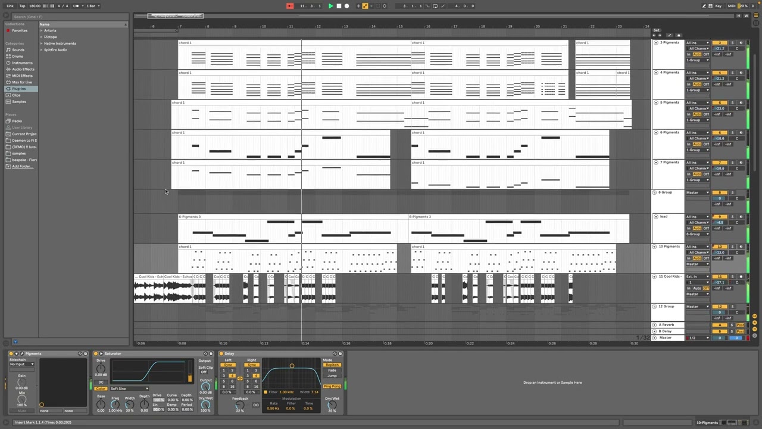Collapse the 5 Pigments track
The width and height of the screenshot is (762, 429).
(656, 102)
